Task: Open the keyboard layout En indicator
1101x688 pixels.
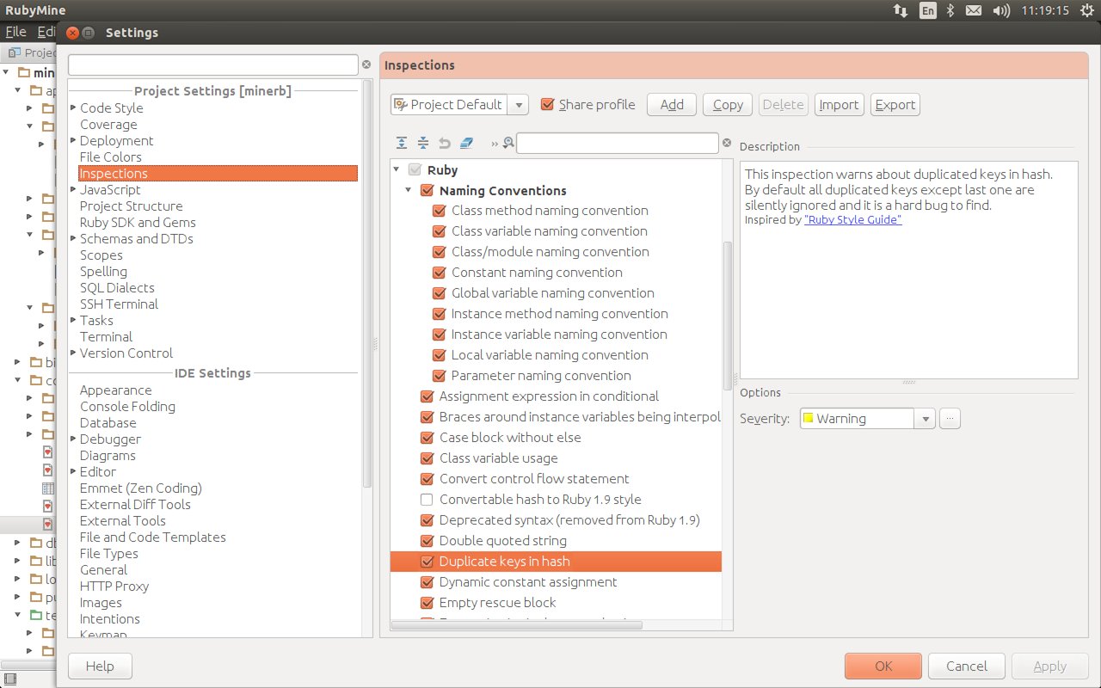Action: [x=927, y=10]
